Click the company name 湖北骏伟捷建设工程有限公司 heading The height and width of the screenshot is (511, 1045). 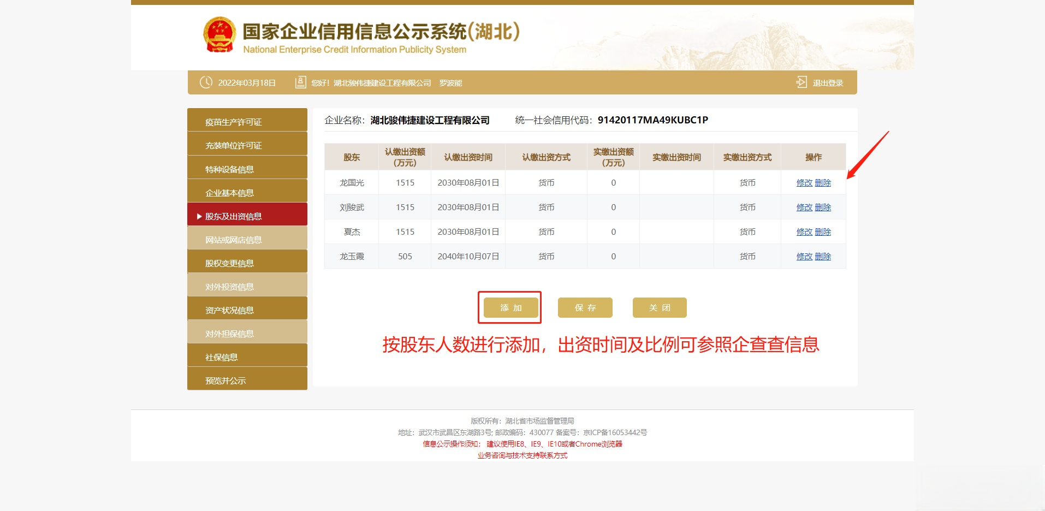click(430, 120)
